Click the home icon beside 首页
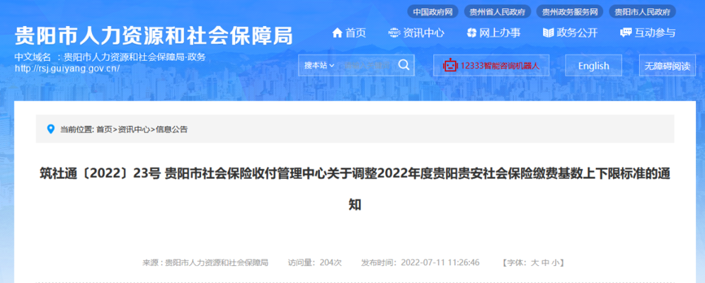This screenshot has height=283, width=705. pos(337,33)
